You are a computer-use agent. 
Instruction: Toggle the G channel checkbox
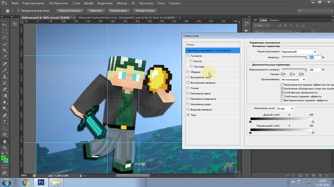[291, 74]
